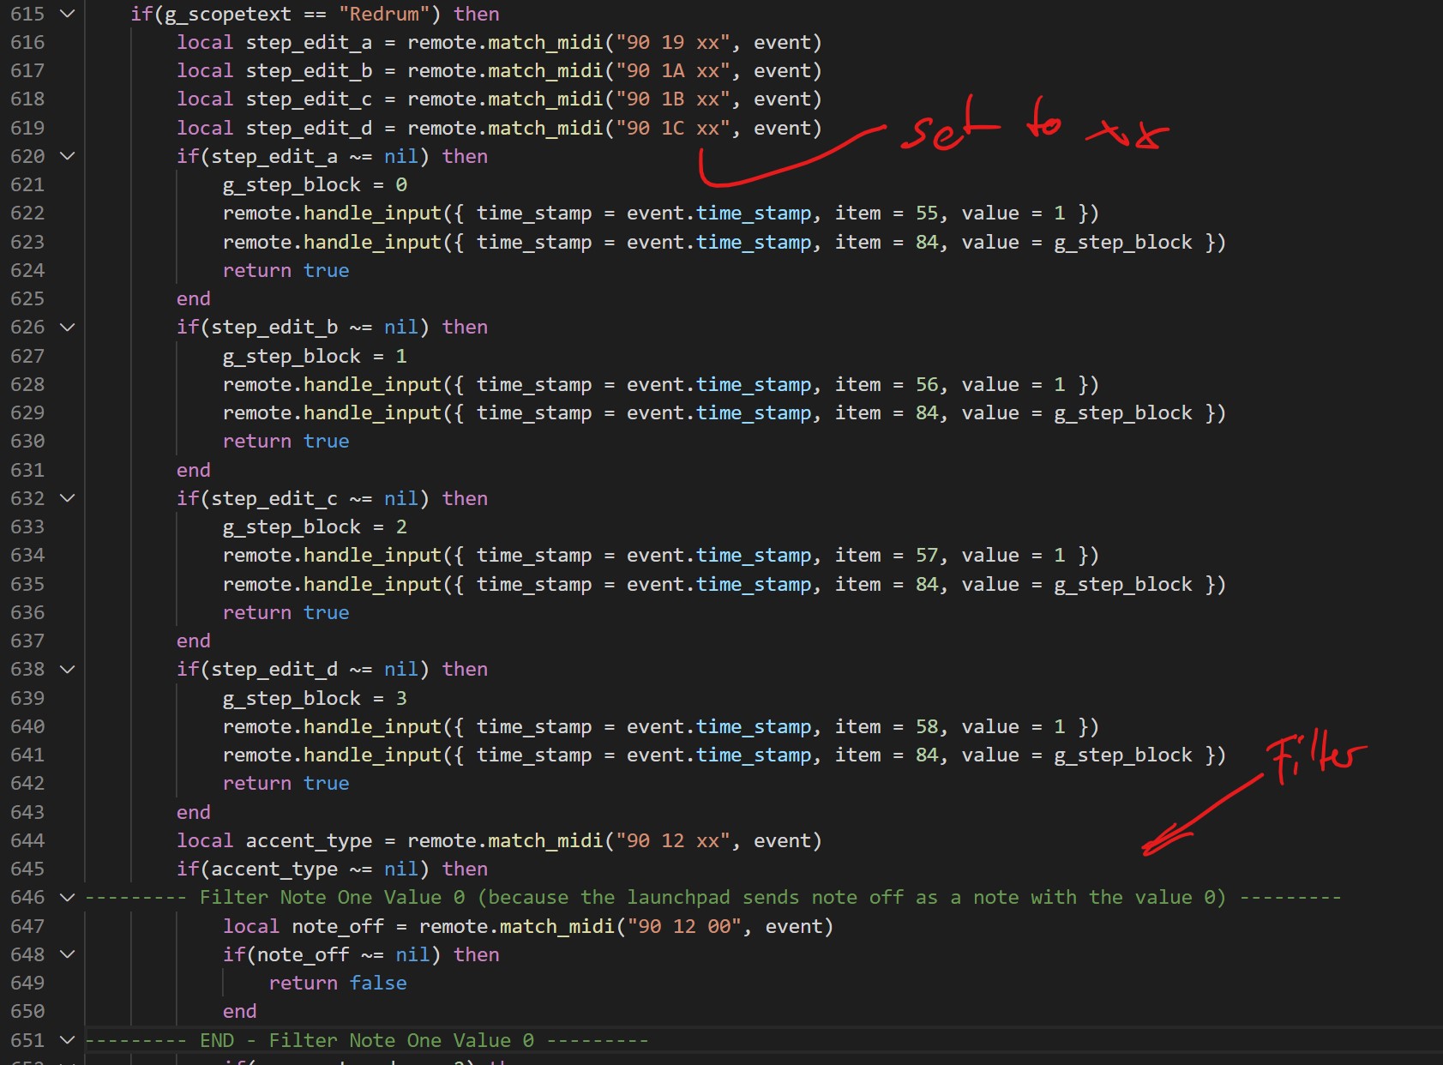Click the "90 1A xx" MIDI string
The height and width of the screenshot is (1065, 1443).
tap(673, 70)
